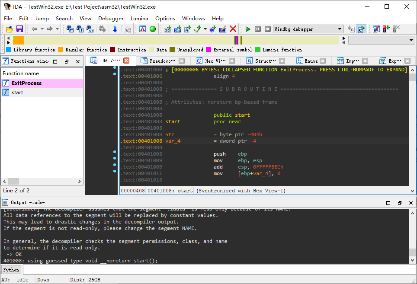Click the blue down arrow jump icon
Screen dimensions: 417x284
(115, 29)
